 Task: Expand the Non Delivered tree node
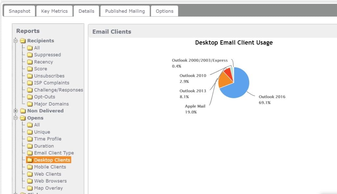tap(15, 111)
